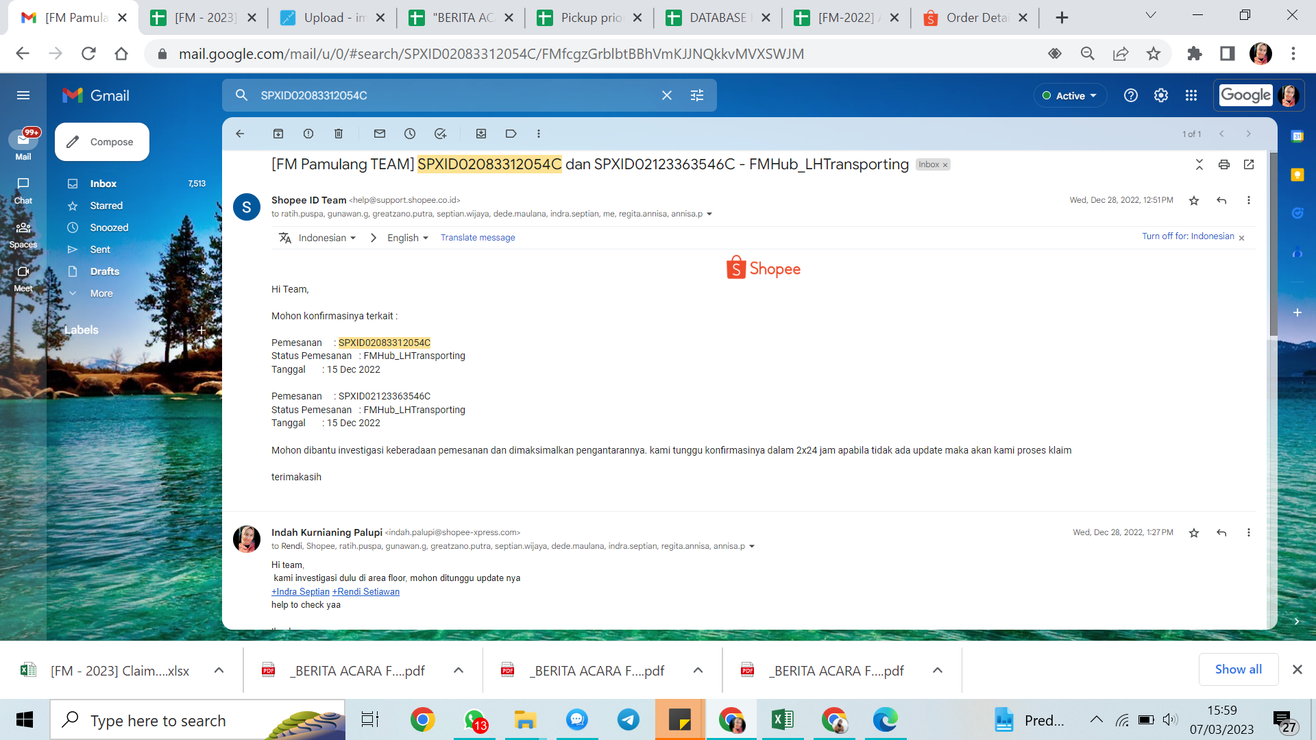Expand More folders in Gmail sidebar

pos(101,293)
